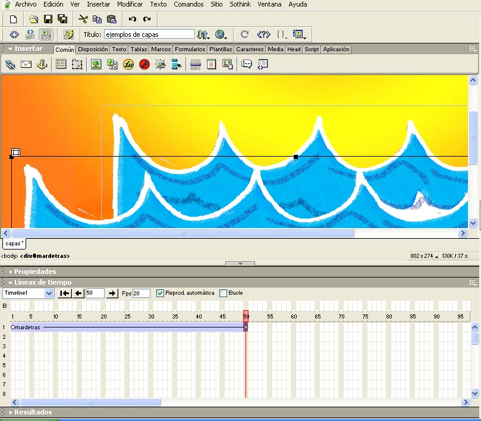Insert a named anchor using anchor icon
Image resolution: width=481 pixels, height=421 pixels.
click(x=42, y=64)
